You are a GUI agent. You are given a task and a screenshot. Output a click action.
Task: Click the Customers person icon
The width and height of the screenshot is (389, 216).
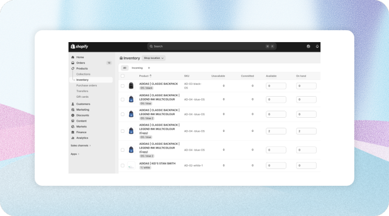click(73, 104)
